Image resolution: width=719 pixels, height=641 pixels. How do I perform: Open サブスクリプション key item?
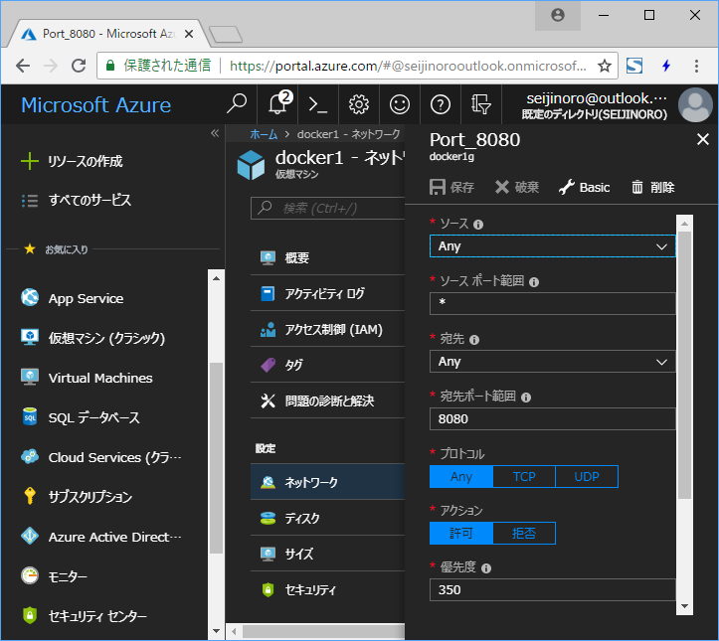coord(77,497)
